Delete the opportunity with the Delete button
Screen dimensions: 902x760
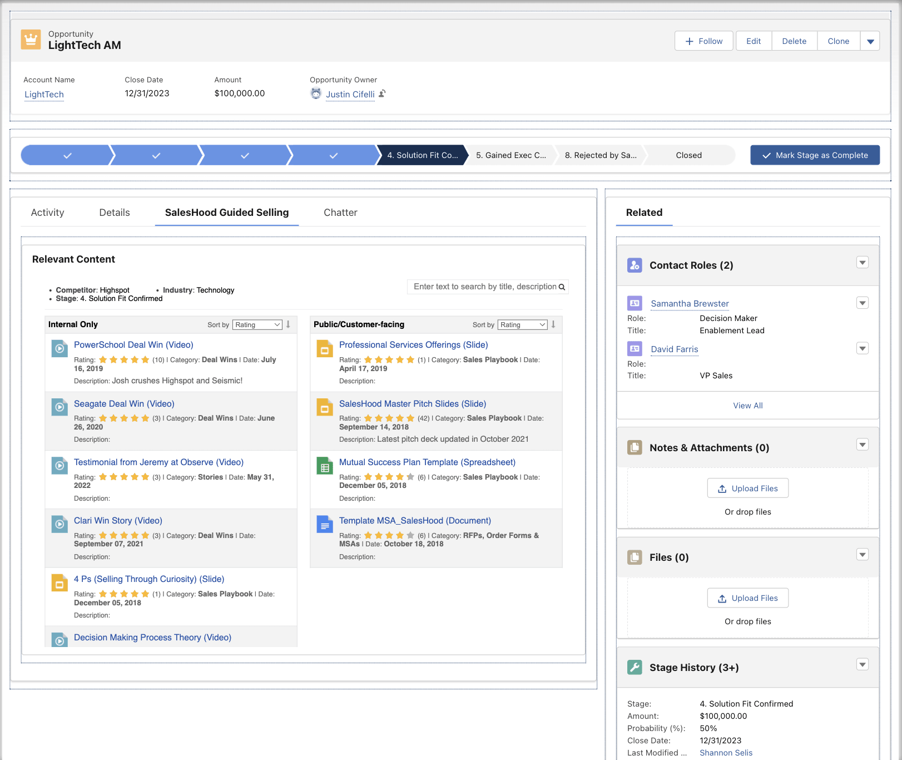794,41
